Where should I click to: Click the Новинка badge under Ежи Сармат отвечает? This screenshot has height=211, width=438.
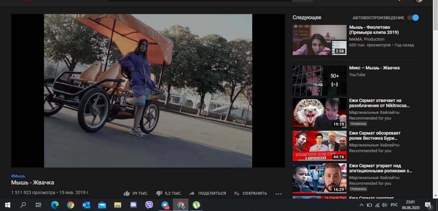tap(358, 124)
